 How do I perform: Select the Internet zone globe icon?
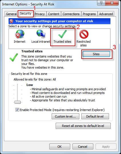(x=20, y=34)
